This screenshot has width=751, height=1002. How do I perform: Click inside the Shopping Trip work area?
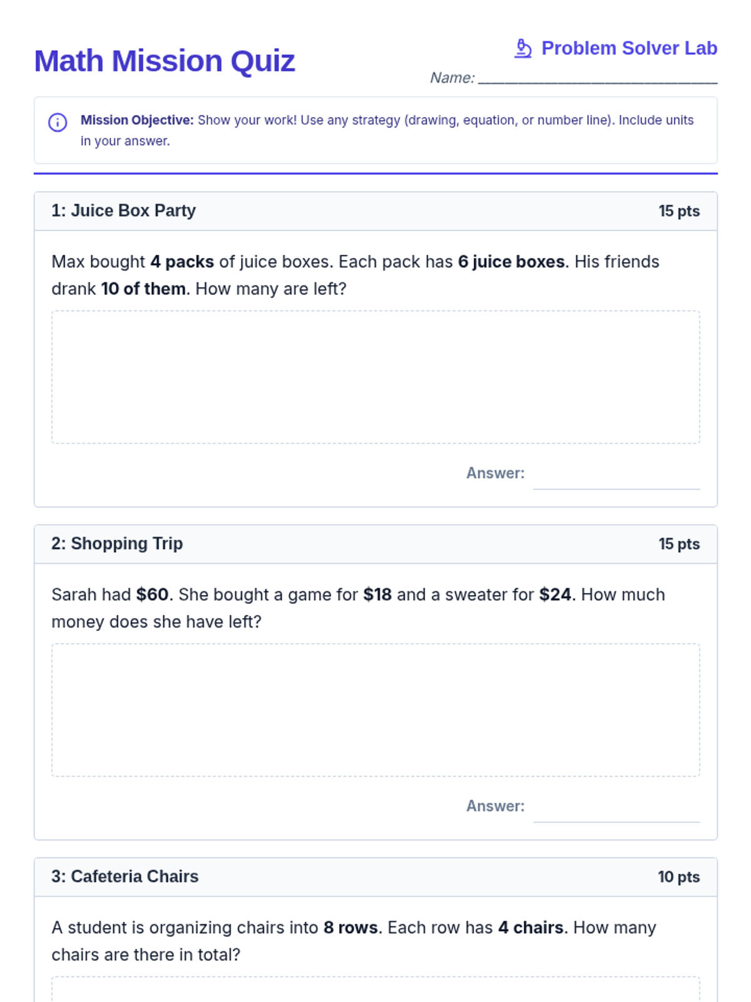tap(375, 710)
